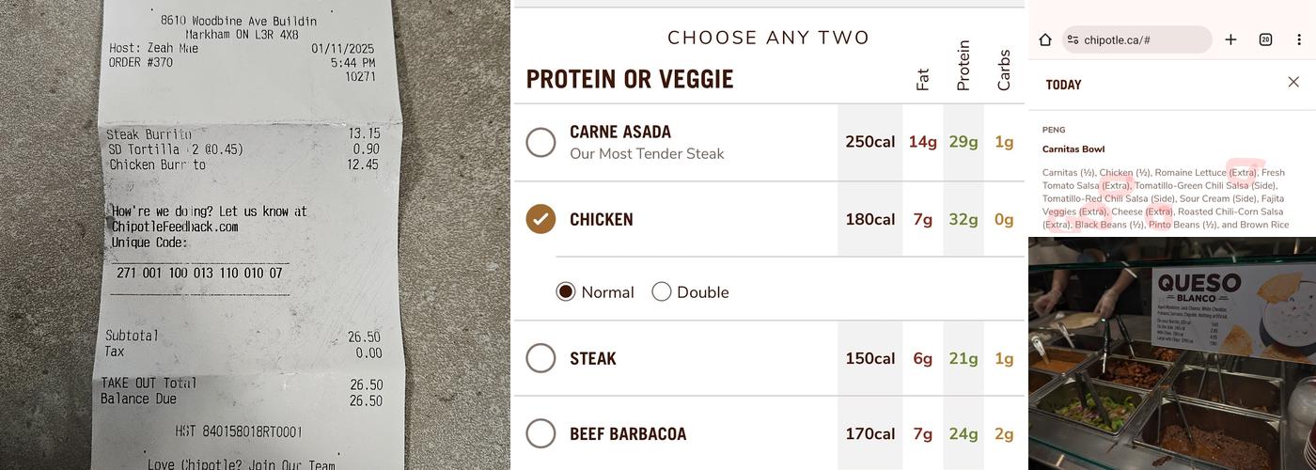Click the Carnitas Bowl order title
This screenshot has height=470, width=1316.
click(1073, 149)
